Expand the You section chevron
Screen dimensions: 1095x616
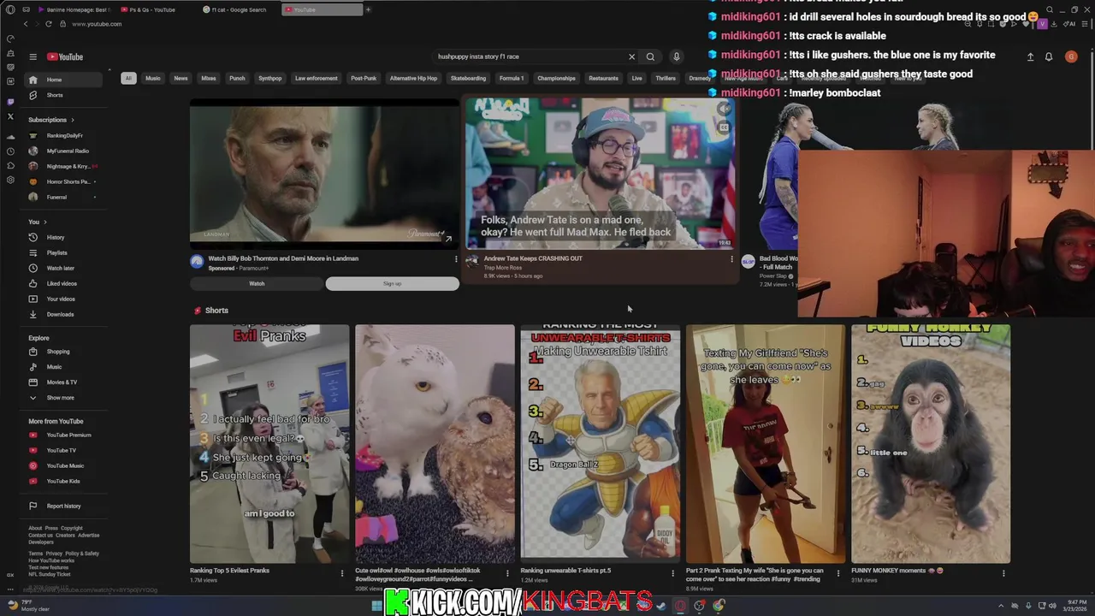click(x=45, y=222)
